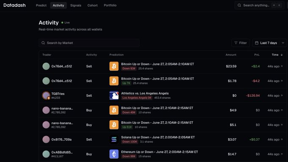Click the Los Angeles Angels 0¢ tag
Screen dimensions: 288x162
click(137, 98)
